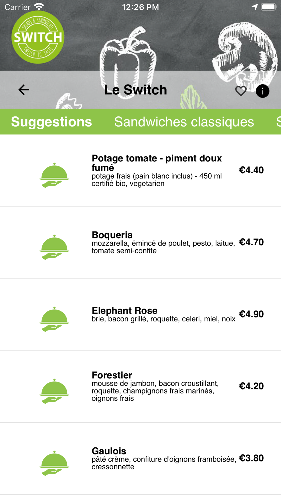Tap the €3.80 Gaulois price
The height and width of the screenshot is (500, 281).
click(x=251, y=458)
